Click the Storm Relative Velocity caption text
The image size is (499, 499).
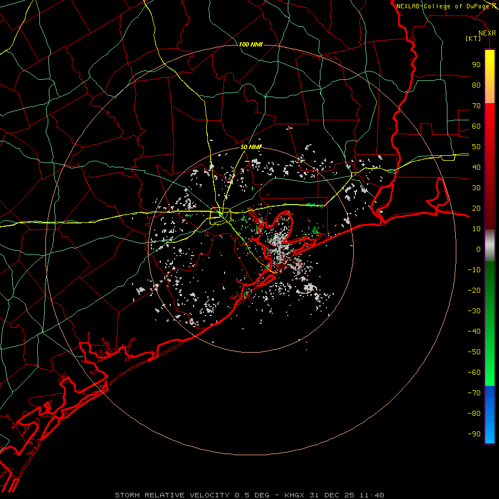172,495
